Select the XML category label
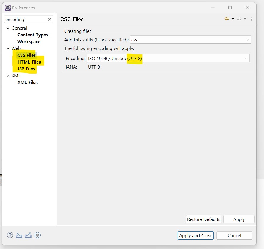 (x=16, y=76)
